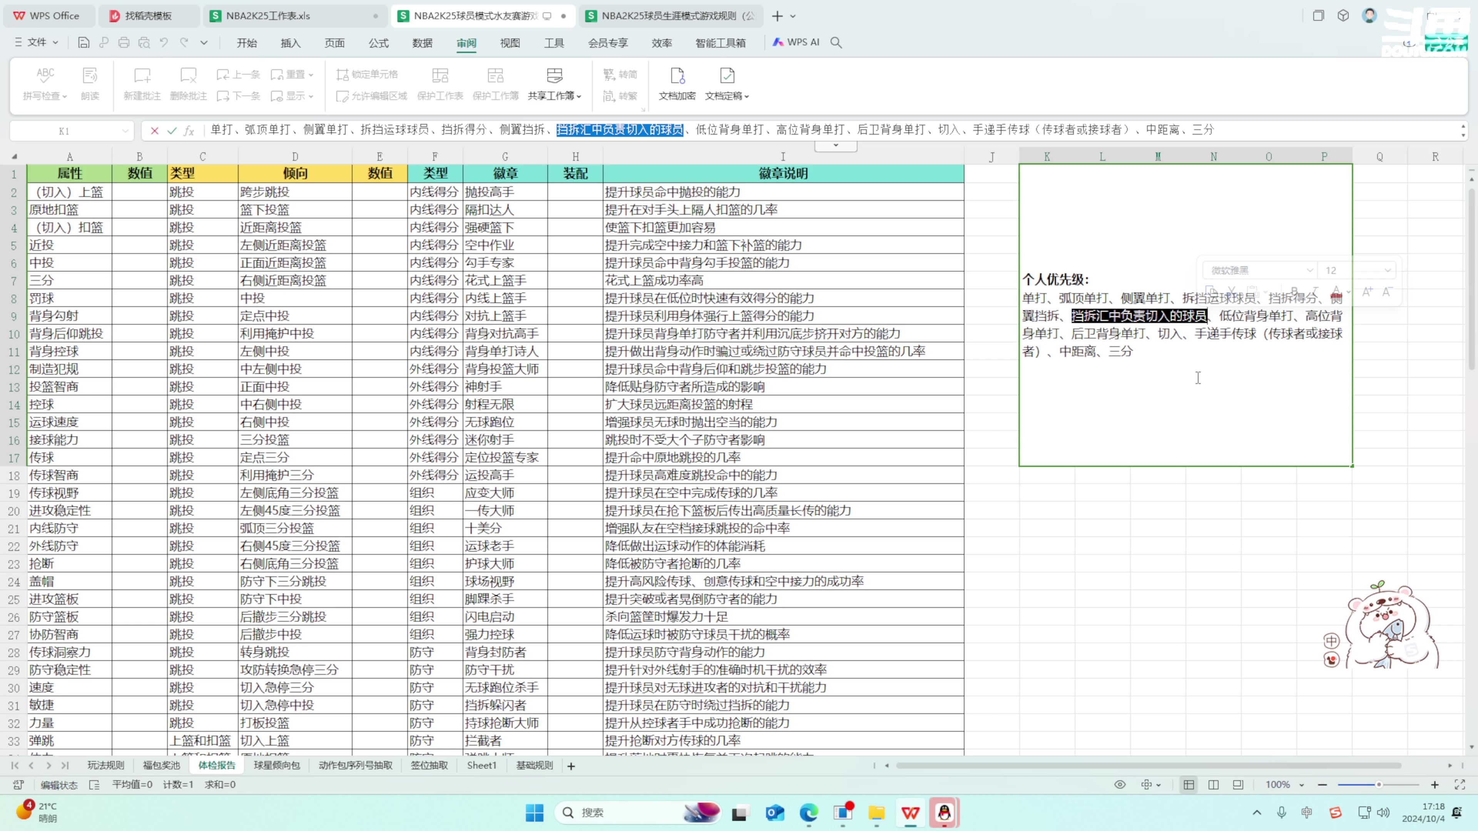Click the eye protection mode icon in status bar
The height and width of the screenshot is (831, 1478).
pos(1119,784)
